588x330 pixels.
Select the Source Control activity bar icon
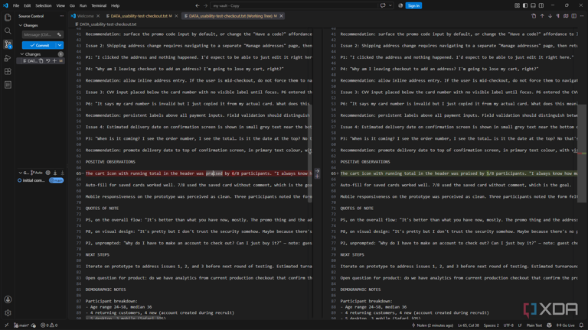(8, 44)
